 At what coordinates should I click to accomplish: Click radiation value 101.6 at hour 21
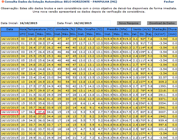(160, 129)
